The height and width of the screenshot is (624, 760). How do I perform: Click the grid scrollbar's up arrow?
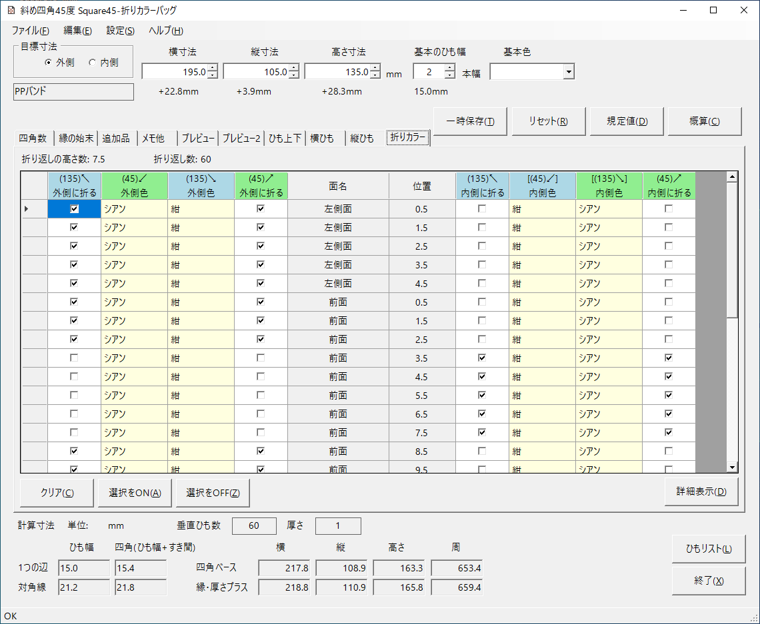tap(733, 177)
